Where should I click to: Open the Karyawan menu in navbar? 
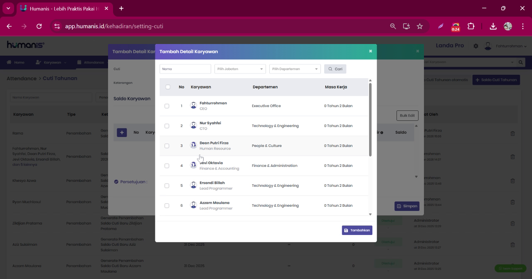click(x=51, y=62)
